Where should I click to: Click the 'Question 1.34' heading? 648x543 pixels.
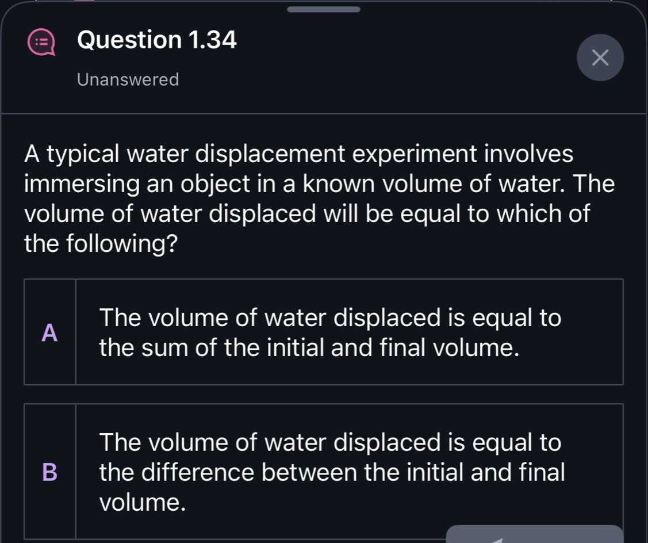tap(156, 40)
